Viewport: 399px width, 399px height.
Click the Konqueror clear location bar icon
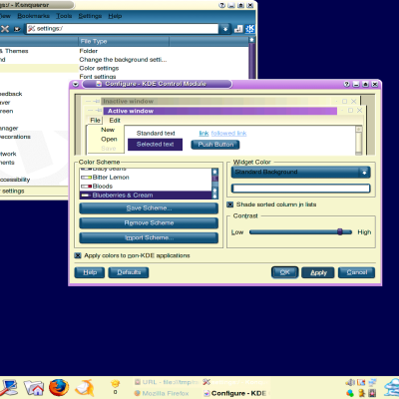coord(17,29)
